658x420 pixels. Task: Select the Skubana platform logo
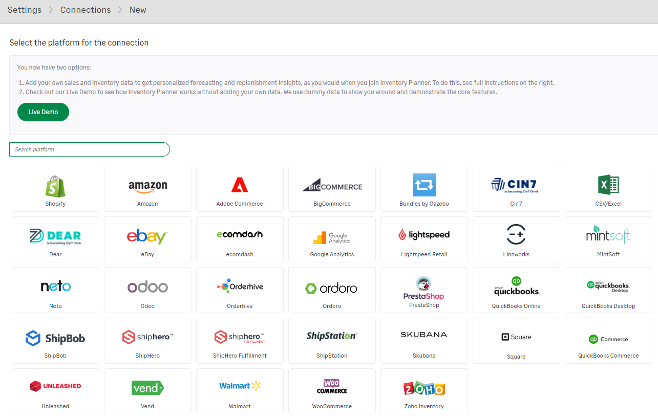424,335
